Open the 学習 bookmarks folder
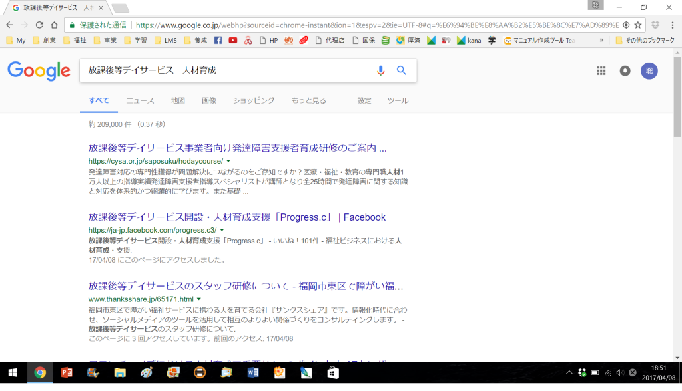682x391 pixels. [135, 41]
